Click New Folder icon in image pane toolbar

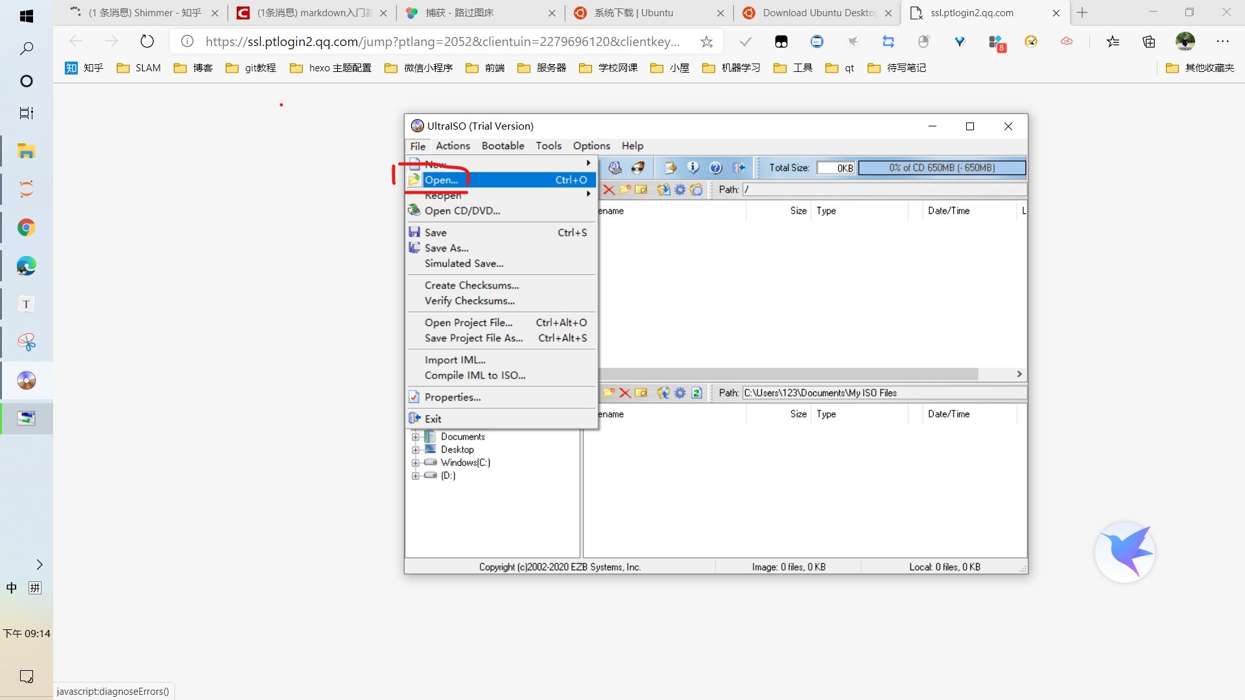tap(625, 189)
